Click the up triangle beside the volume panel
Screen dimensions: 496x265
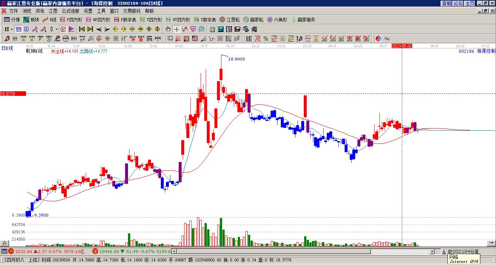coord(4,243)
